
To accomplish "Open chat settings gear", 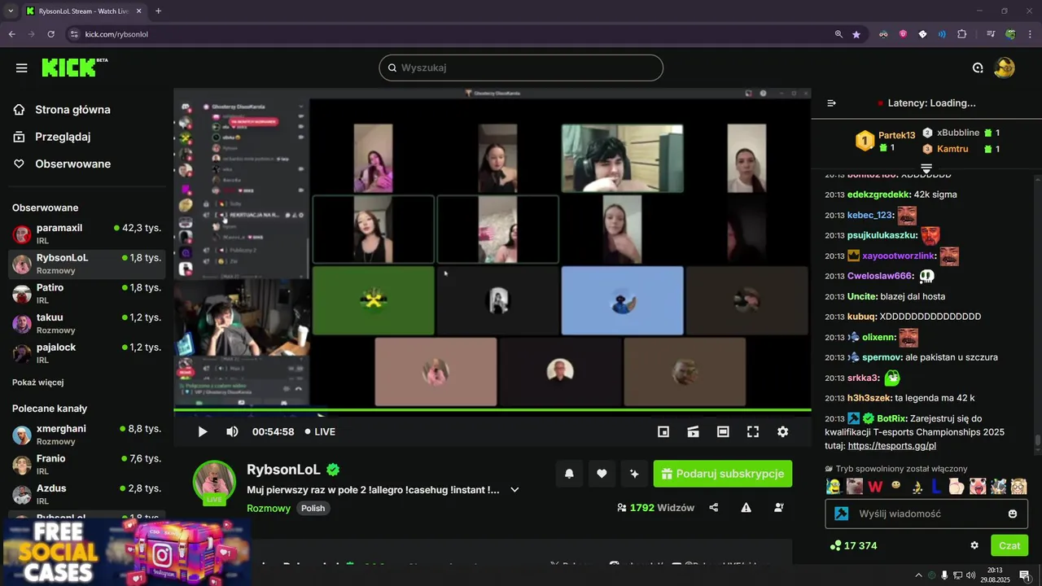I will click(x=974, y=545).
